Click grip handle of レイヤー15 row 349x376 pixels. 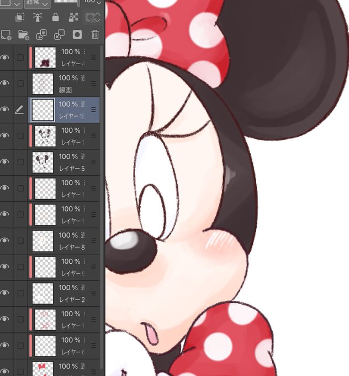[93, 109]
